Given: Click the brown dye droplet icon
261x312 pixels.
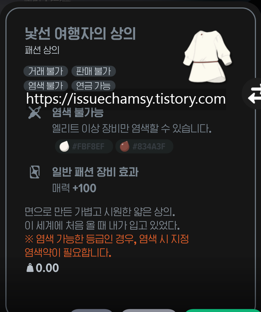Looking at the screenshot, I should coord(125,147).
